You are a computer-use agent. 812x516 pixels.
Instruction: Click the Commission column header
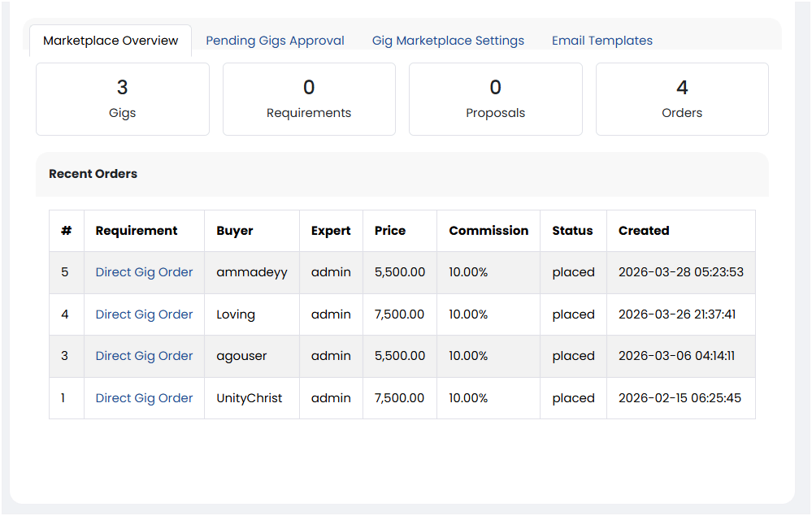[489, 231]
